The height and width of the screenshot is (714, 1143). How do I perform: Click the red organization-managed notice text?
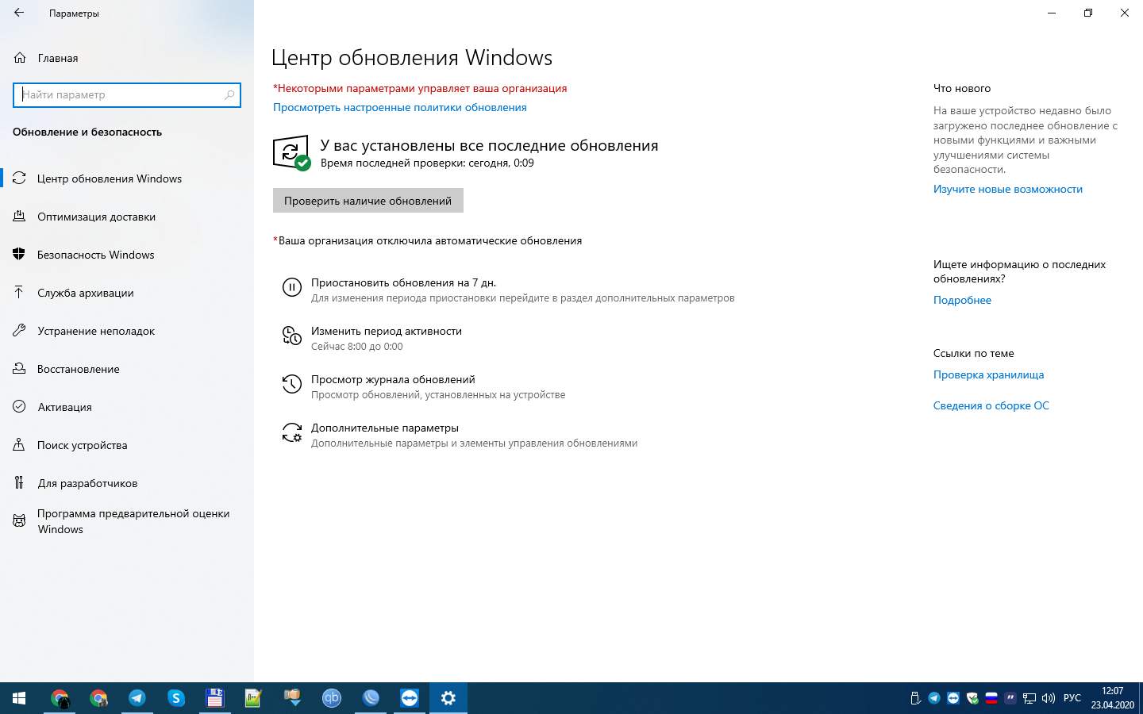pyautogui.click(x=420, y=88)
